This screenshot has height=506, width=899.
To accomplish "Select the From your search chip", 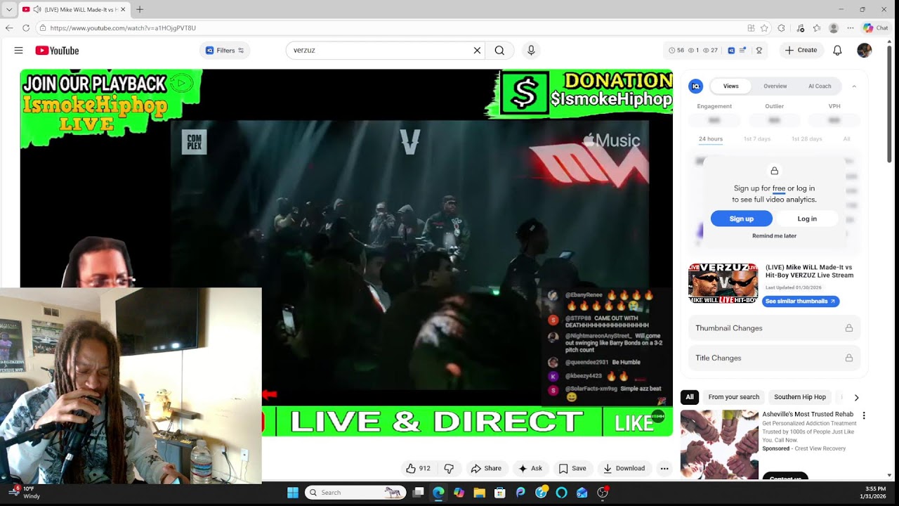I will 733,397.
